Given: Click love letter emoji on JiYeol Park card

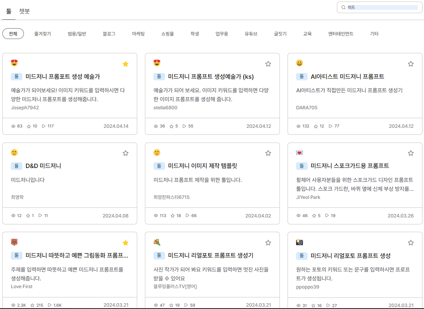Looking at the screenshot, I should (x=299, y=153).
